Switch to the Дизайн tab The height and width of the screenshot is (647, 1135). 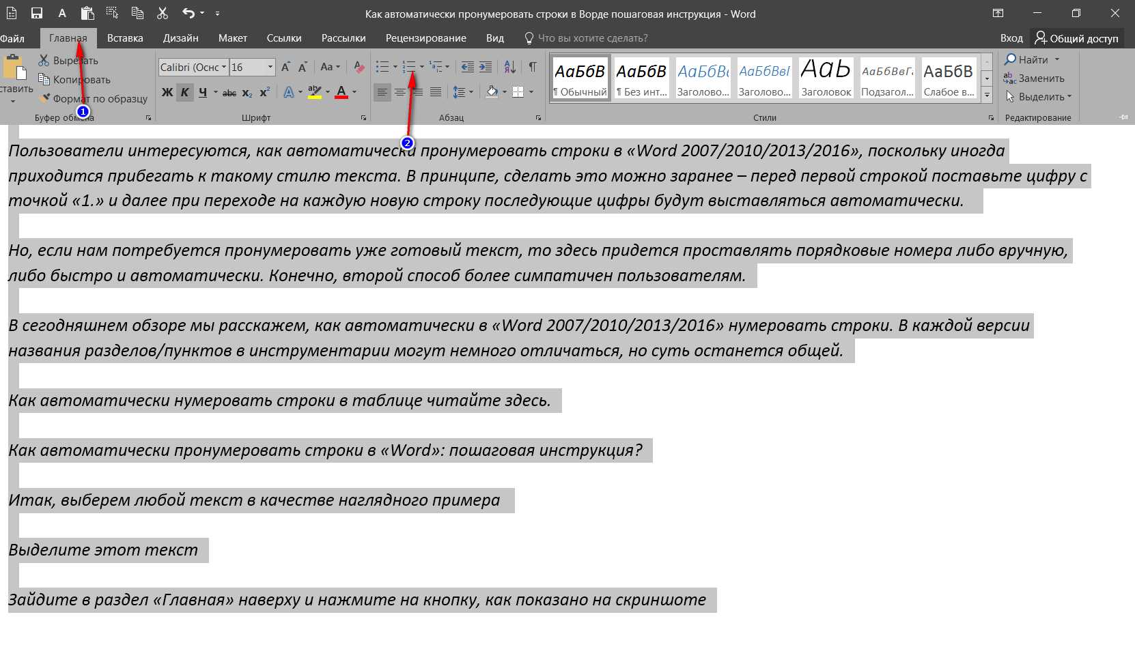pyautogui.click(x=181, y=38)
